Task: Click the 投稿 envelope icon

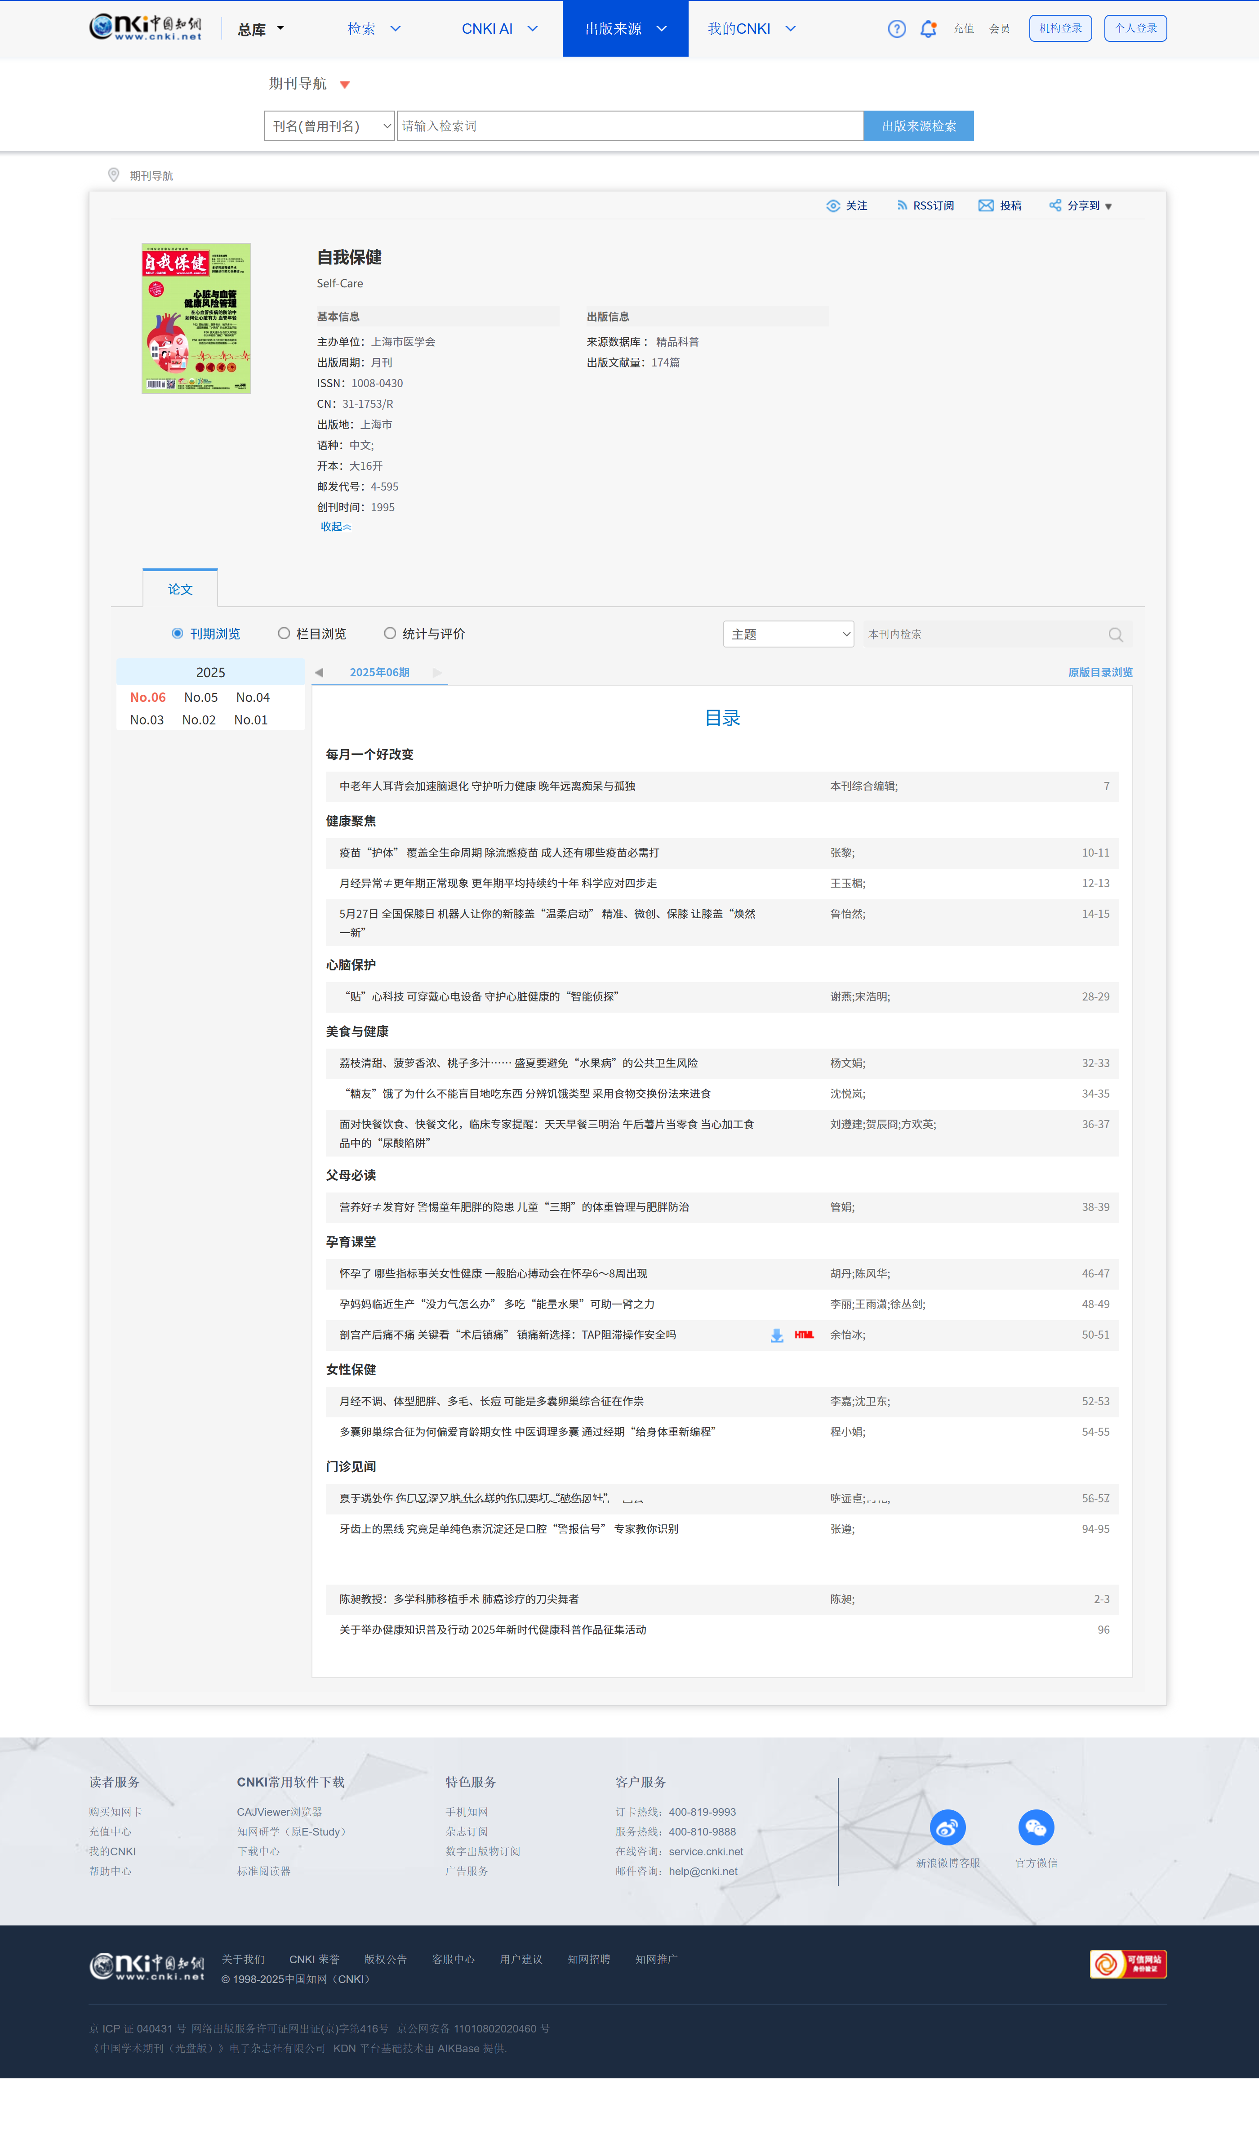Action: click(985, 206)
